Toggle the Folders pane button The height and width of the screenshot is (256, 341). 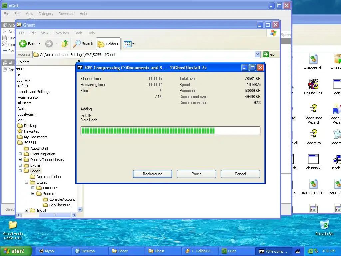pyautogui.click(x=108, y=44)
